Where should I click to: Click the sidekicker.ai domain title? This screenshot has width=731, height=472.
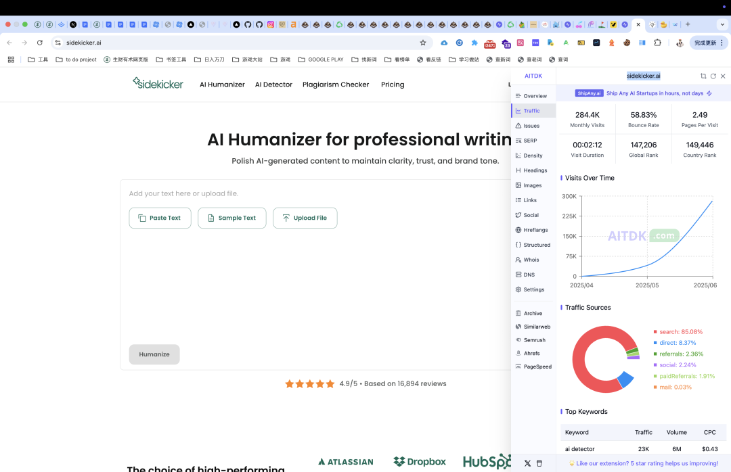point(644,76)
